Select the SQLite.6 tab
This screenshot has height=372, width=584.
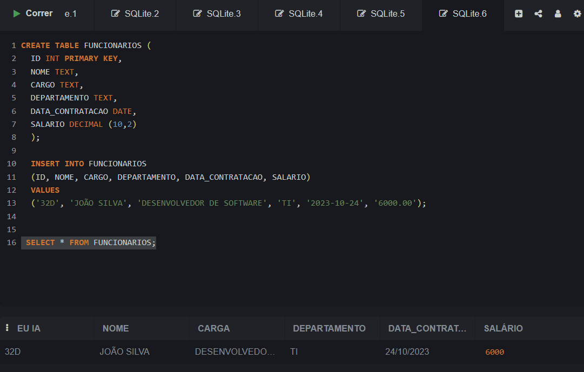[462, 14]
